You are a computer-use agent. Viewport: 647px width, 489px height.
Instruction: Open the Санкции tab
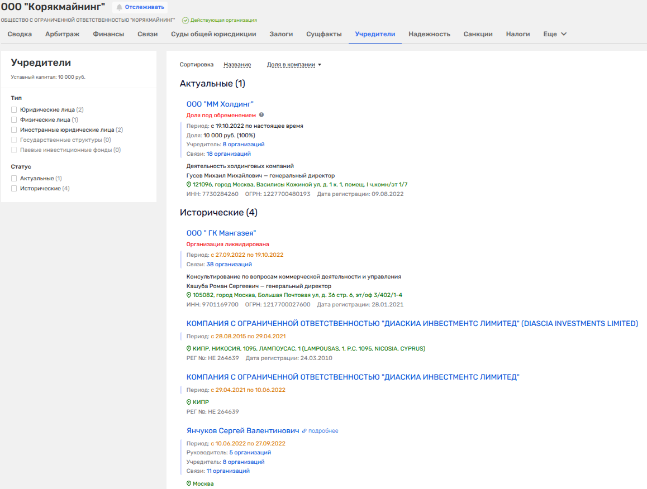[478, 34]
